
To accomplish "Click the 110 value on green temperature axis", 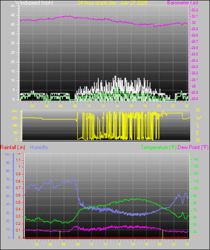I will tap(196, 181).
